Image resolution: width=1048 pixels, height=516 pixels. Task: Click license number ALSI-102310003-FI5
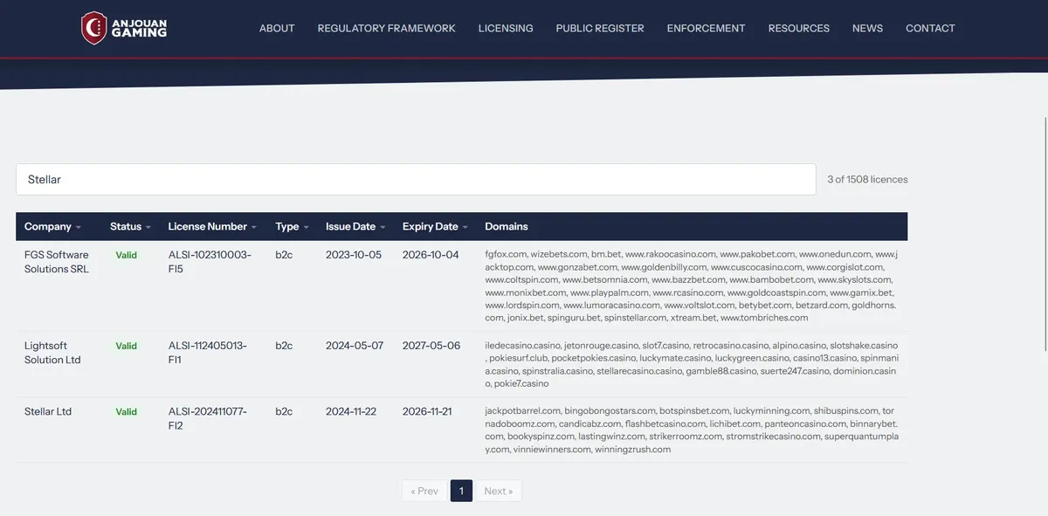coord(210,262)
